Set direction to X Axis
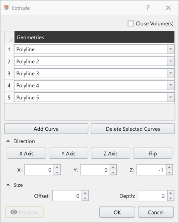 click(26, 153)
